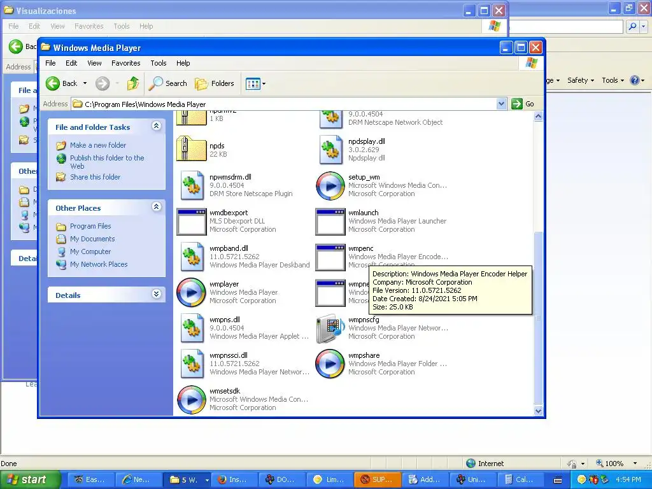Viewport: 652px width, 489px height.
Task: Open the Help dropdown in Internet Explorer window
Action: click(x=637, y=80)
